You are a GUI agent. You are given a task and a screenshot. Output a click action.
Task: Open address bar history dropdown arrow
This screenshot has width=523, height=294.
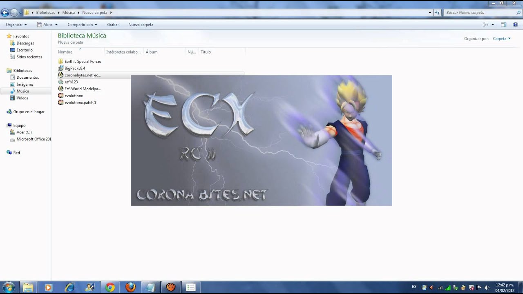[430, 13]
